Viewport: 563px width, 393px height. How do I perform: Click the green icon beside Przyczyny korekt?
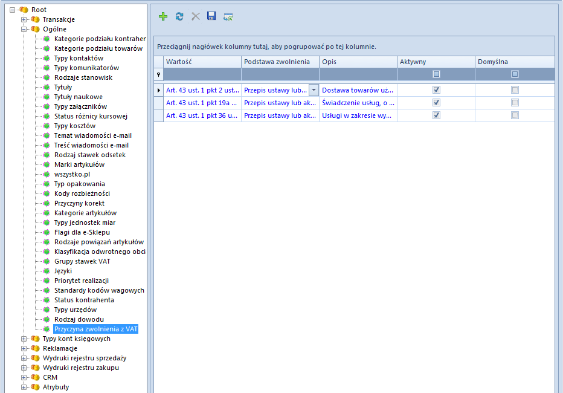pos(47,203)
